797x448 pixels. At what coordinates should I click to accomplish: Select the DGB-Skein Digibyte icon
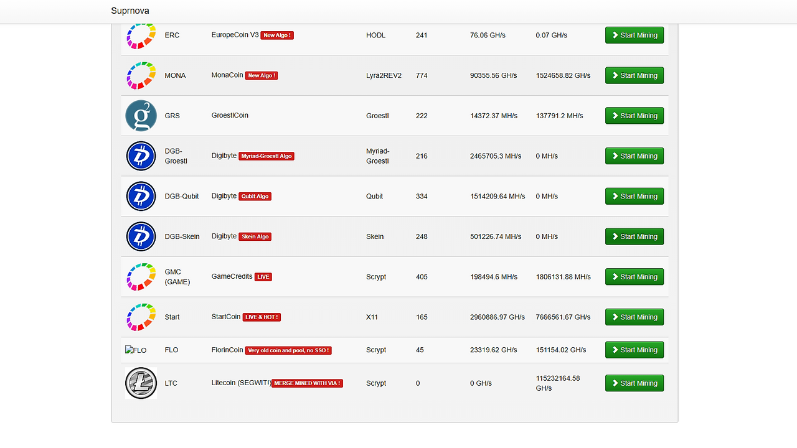tap(141, 236)
